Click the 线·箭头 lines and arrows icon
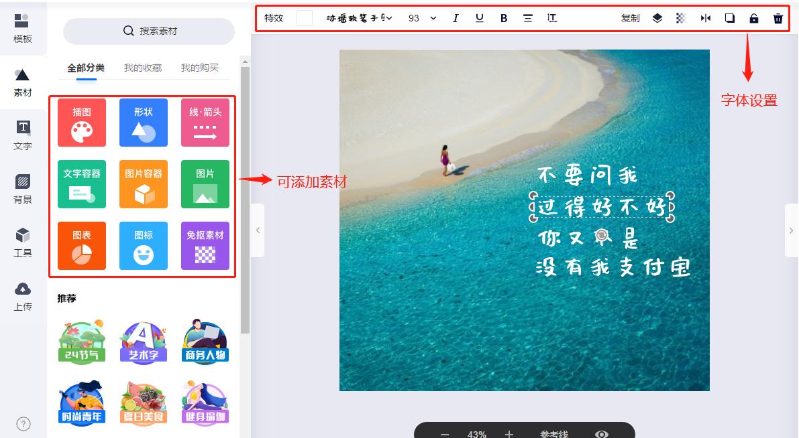799x438 pixels. pos(205,122)
